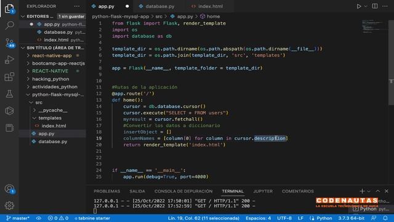Close the terminal panel
Viewport: 394px width, 222px height.
point(387,191)
